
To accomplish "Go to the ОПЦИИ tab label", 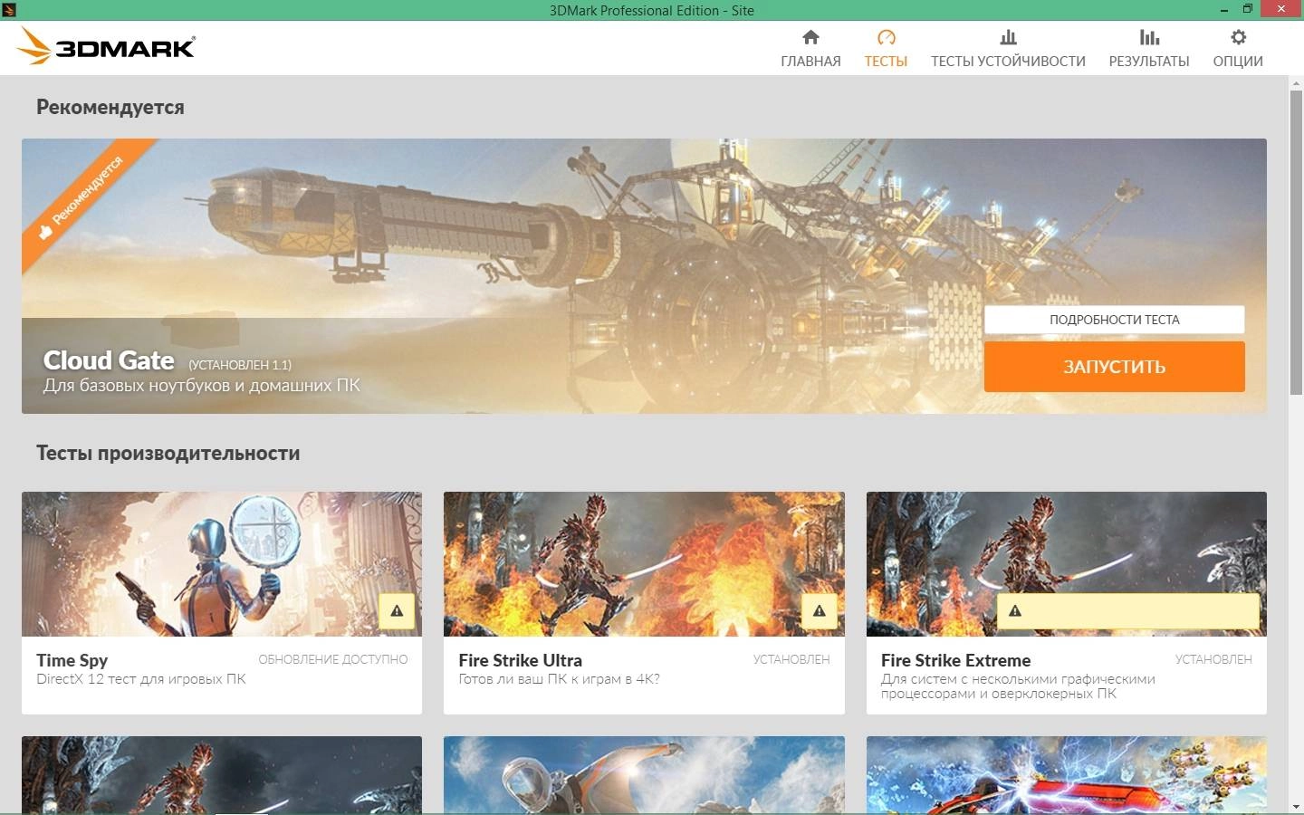I will click(x=1238, y=61).
